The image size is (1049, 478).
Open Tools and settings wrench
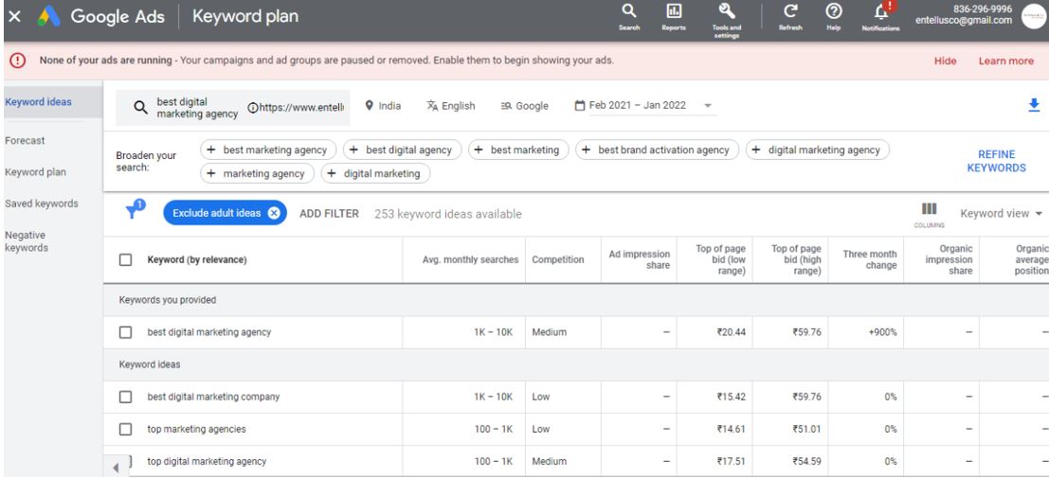click(x=726, y=16)
